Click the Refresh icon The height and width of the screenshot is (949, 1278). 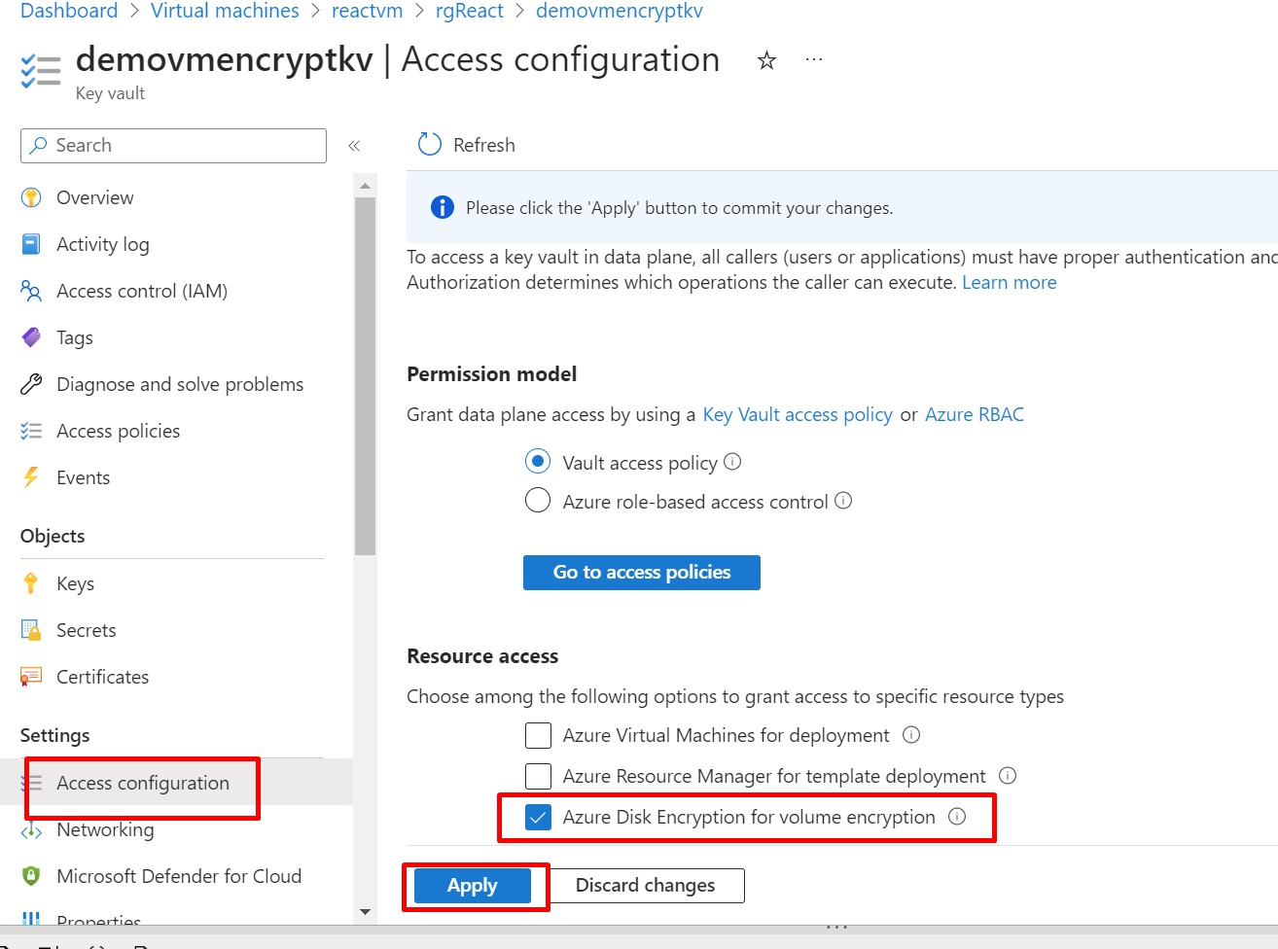[x=429, y=145]
